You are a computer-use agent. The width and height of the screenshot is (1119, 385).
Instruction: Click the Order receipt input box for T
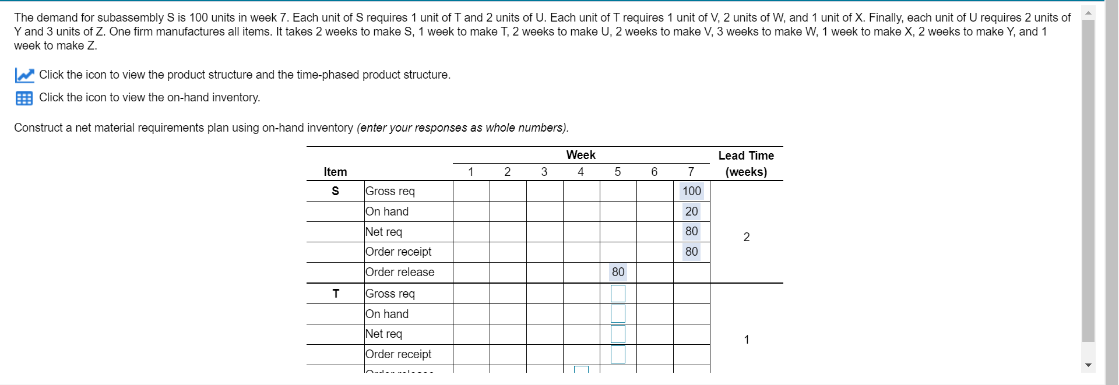(618, 354)
